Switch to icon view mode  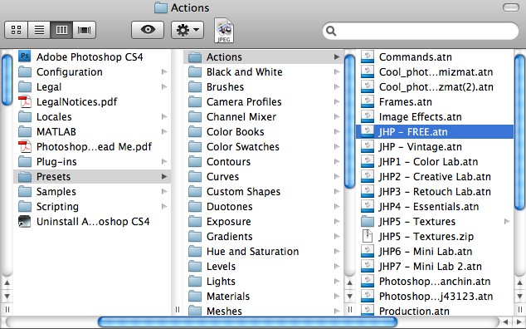pos(16,30)
